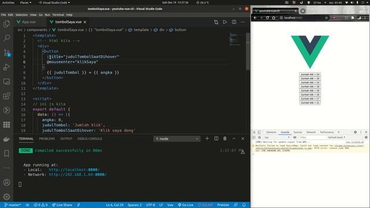The image size is (370, 208).
Task: Open Places dropdown in top bar
Action: 25,2
